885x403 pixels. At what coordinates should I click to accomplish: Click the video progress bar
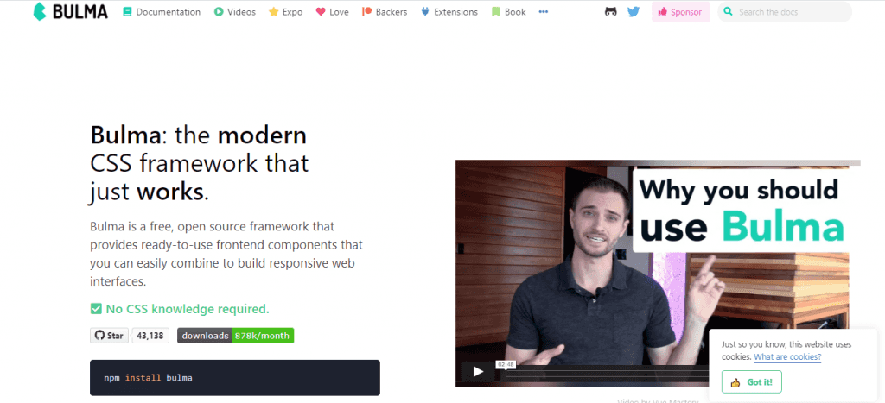pos(607,373)
